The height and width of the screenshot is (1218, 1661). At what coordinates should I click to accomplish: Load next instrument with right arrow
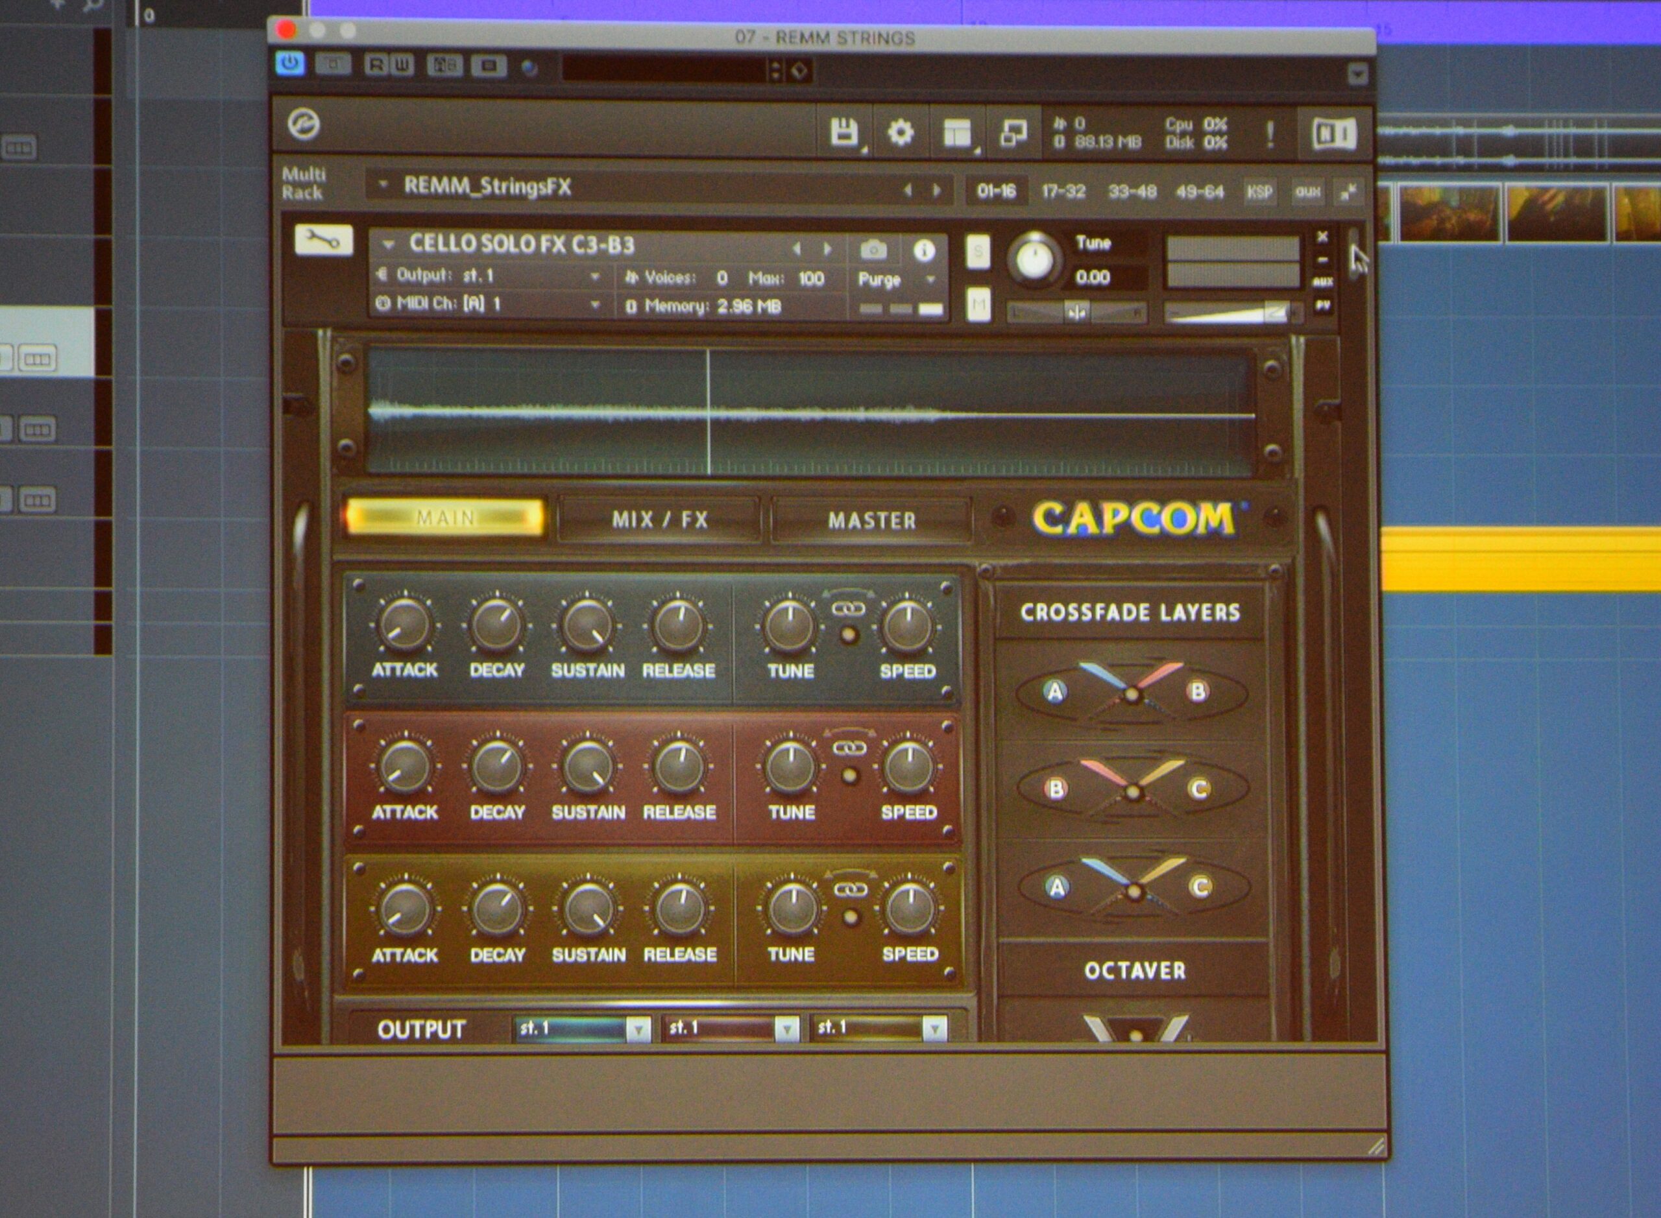tap(827, 249)
